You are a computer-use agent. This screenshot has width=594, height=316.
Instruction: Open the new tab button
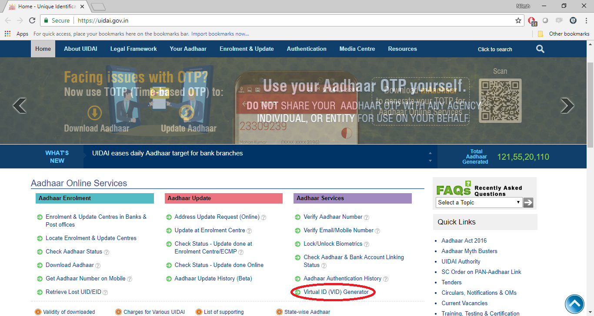[99, 7]
